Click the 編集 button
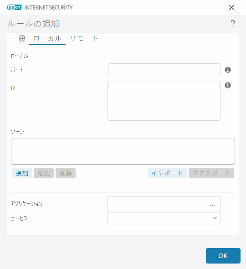Image resolution: width=246 pixels, height=269 pixels. pos(44,173)
